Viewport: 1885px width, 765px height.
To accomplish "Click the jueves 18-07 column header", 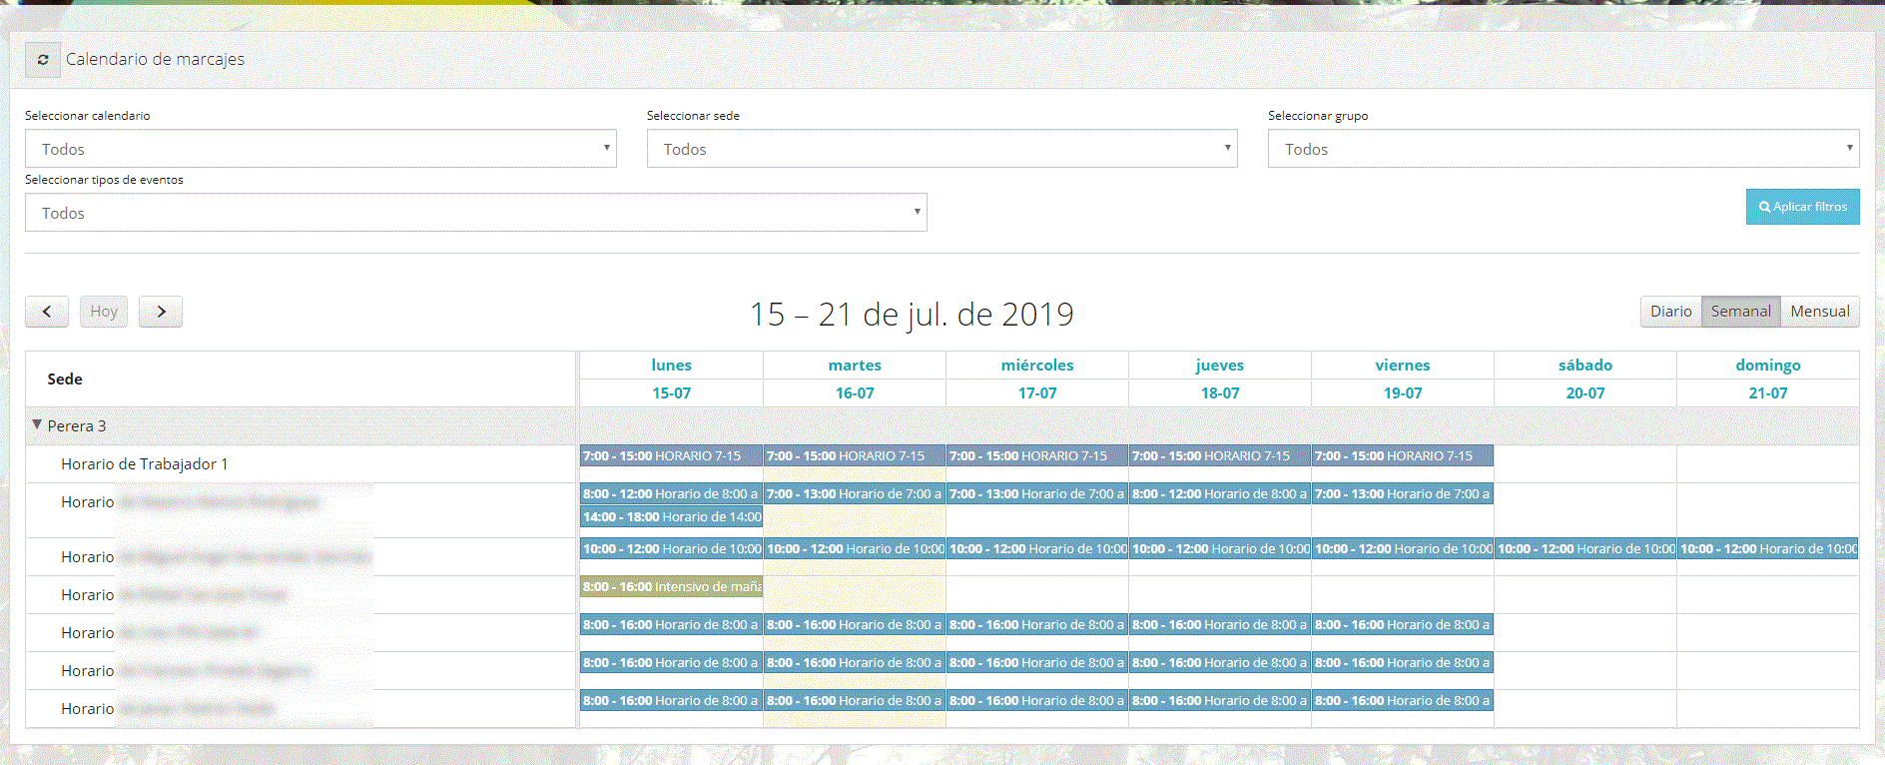I will click(1220, 379).
